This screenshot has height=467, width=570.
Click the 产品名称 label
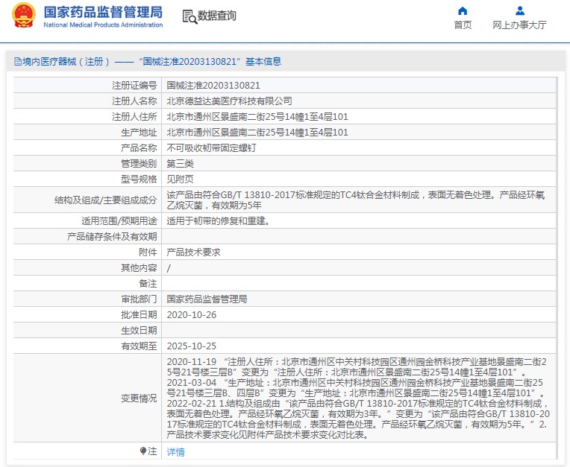(x=139, y=147)
